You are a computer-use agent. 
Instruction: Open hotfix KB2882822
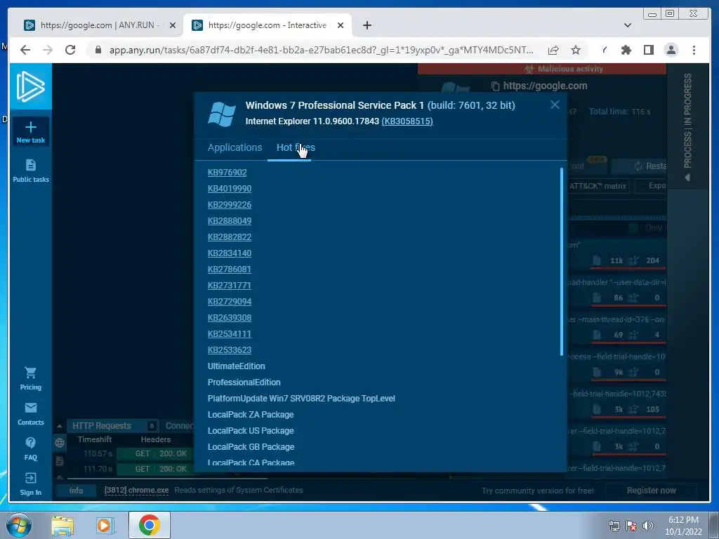click(x=230, y=237)
